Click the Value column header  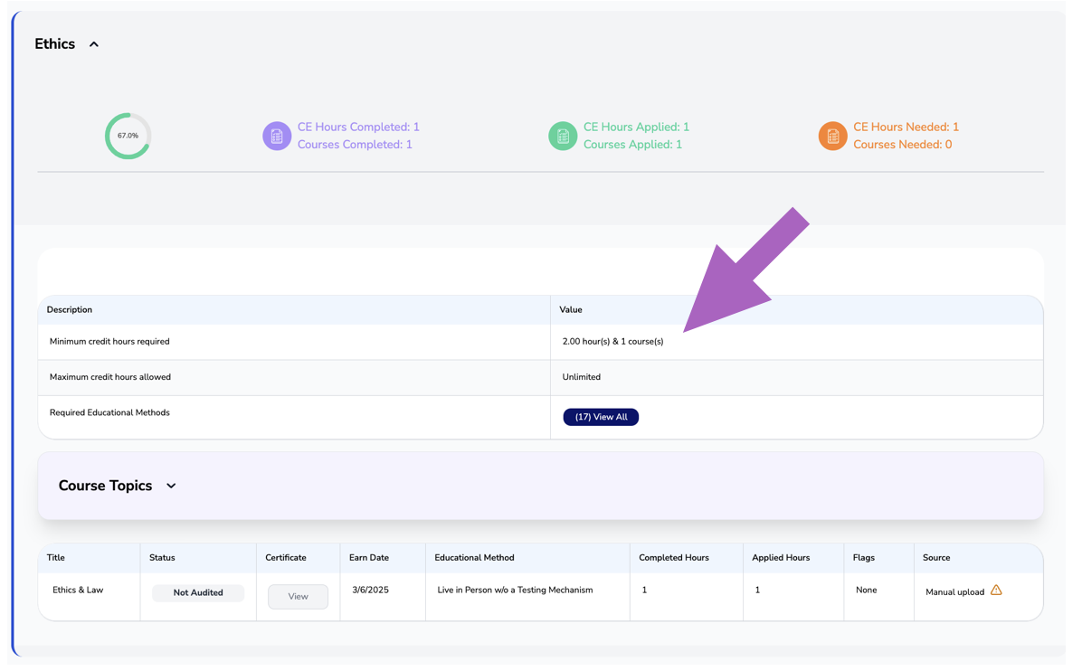tap(570, 309)
